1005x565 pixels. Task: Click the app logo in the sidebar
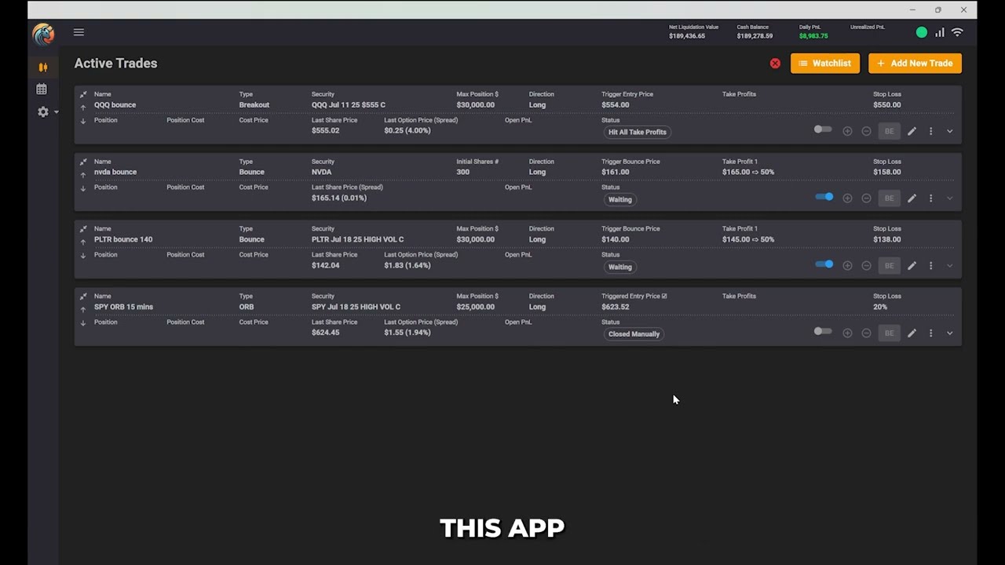coord(43,34)
